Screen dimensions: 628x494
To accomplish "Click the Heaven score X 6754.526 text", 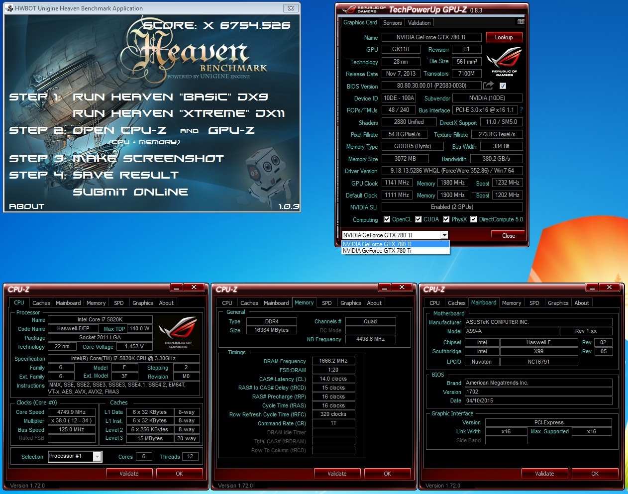I will point(216,25).
